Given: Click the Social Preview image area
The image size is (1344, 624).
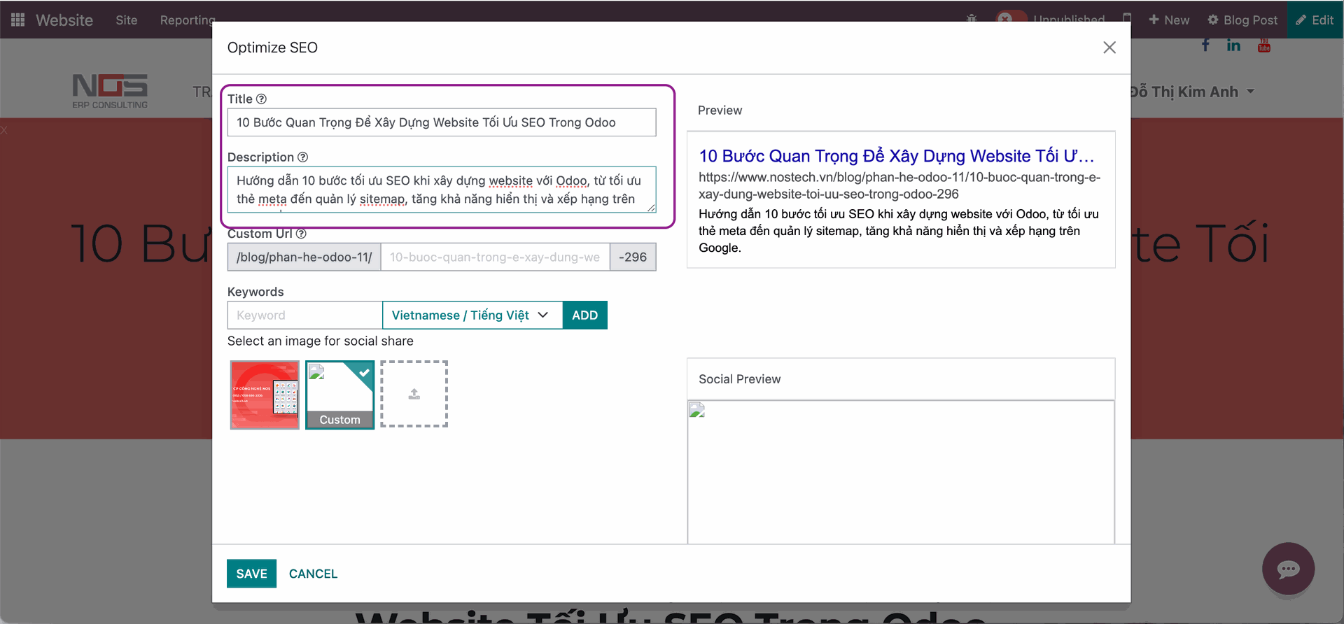Looking at the screenshot, I should pyautogui.click(x=901, y=472).
